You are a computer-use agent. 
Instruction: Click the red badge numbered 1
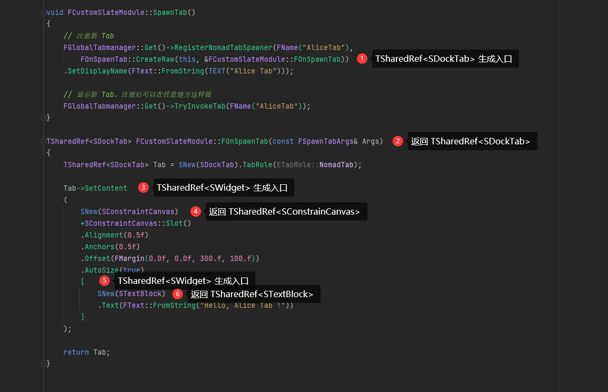tap(362, 59)
